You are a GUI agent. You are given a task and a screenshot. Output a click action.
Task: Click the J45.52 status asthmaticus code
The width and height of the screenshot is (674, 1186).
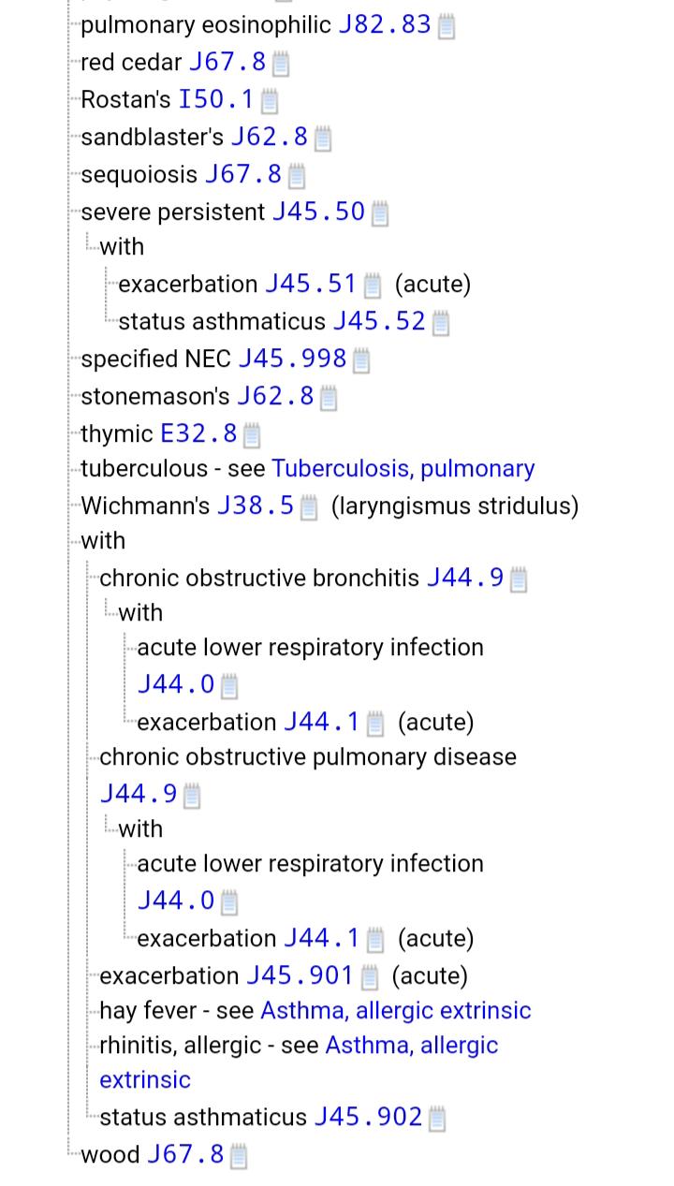tap(379, 321)
